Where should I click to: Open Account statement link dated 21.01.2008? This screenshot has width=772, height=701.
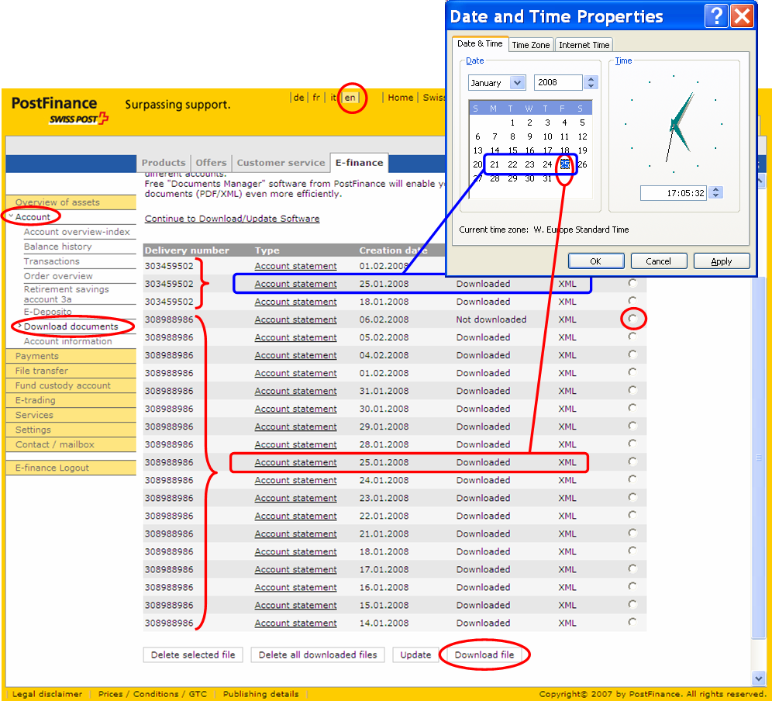295,534
